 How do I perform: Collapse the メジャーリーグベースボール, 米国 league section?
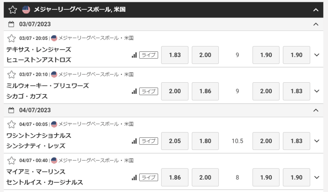click(316, 10)
